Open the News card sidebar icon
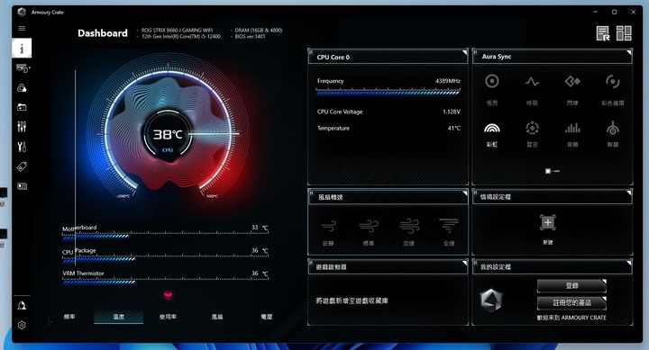Screen dimensions: 649x350 [x=22, y=186]
